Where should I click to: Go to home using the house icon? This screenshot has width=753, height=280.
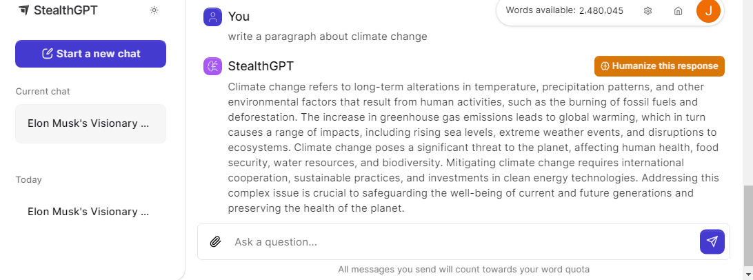[678, 10]
